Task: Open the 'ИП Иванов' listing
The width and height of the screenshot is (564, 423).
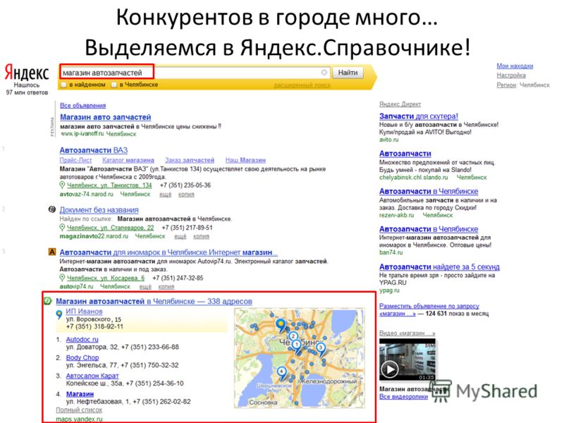Action: click(x=84, y=312)
